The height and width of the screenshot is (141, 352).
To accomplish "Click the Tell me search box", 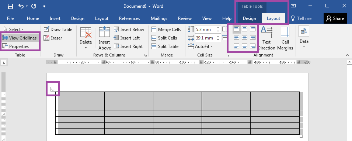I will tap(301, 18).
